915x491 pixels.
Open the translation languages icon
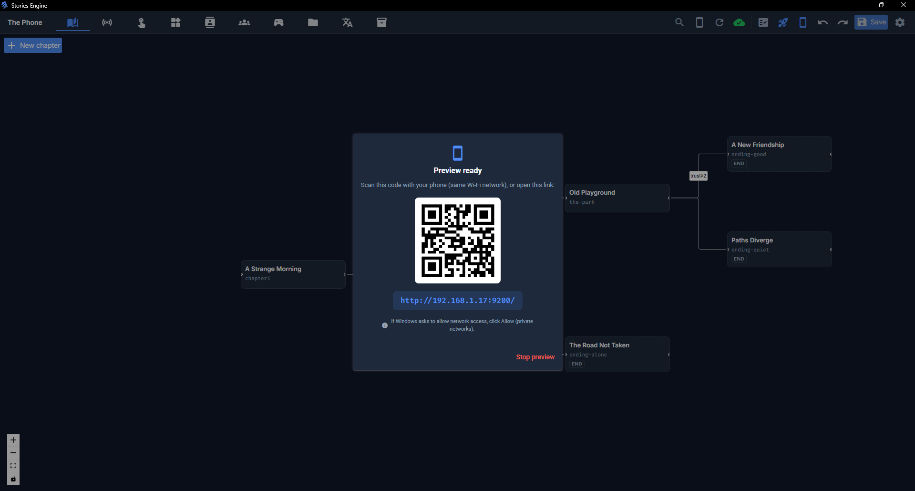click(x=347, y=22)
